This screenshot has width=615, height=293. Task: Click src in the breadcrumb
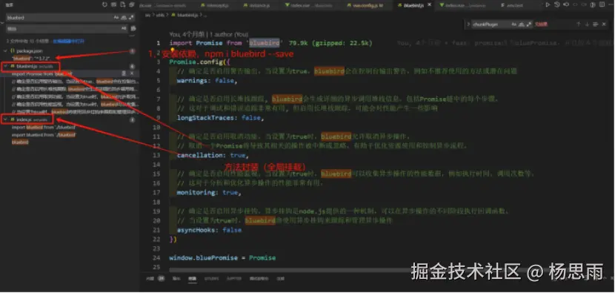click(148, 15)
